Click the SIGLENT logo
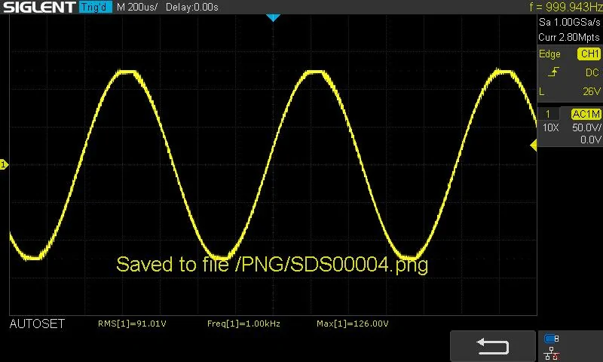This screenshot has width=603, height=362. [39, 7]
